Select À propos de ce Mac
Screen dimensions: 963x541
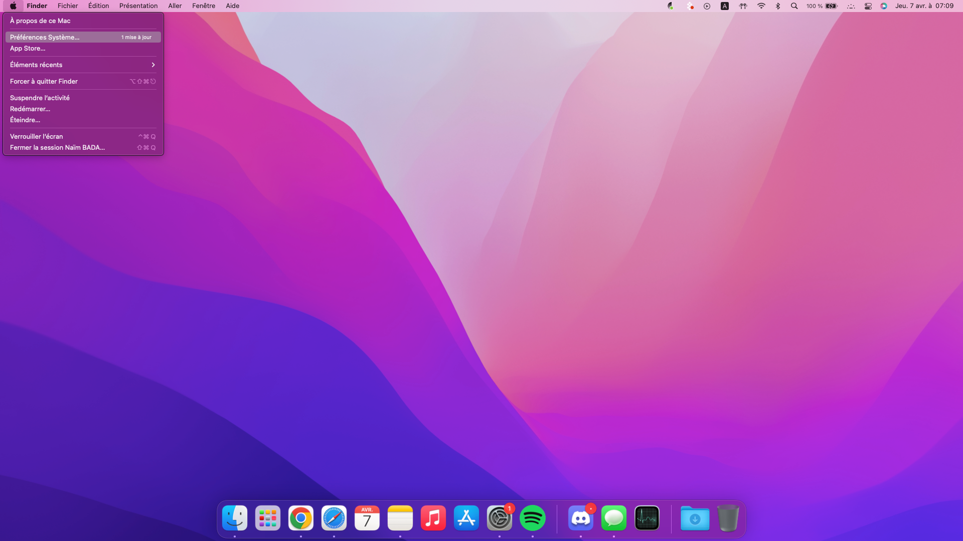(x=40, y=21)
